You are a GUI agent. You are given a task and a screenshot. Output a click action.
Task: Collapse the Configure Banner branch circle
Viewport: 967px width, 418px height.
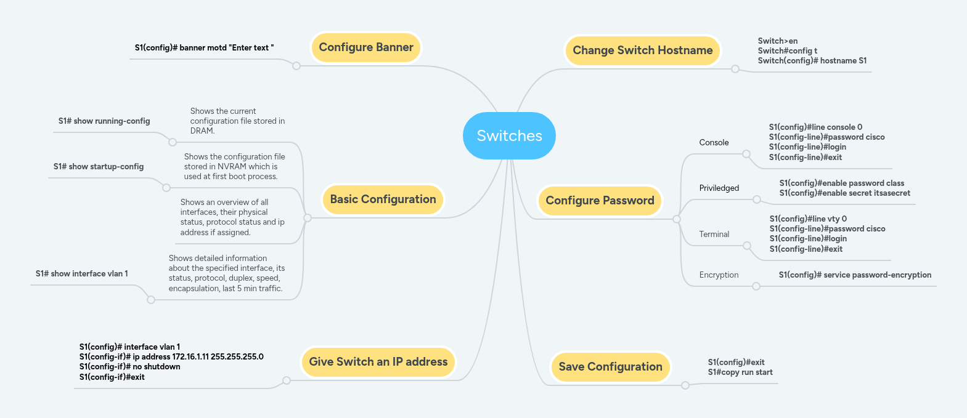[296, 66]
